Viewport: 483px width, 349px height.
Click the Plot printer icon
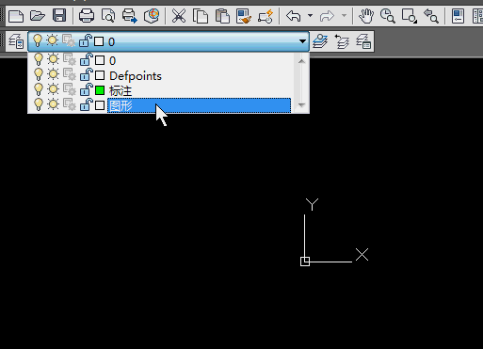pyautogui.click(x=87, y=15)
